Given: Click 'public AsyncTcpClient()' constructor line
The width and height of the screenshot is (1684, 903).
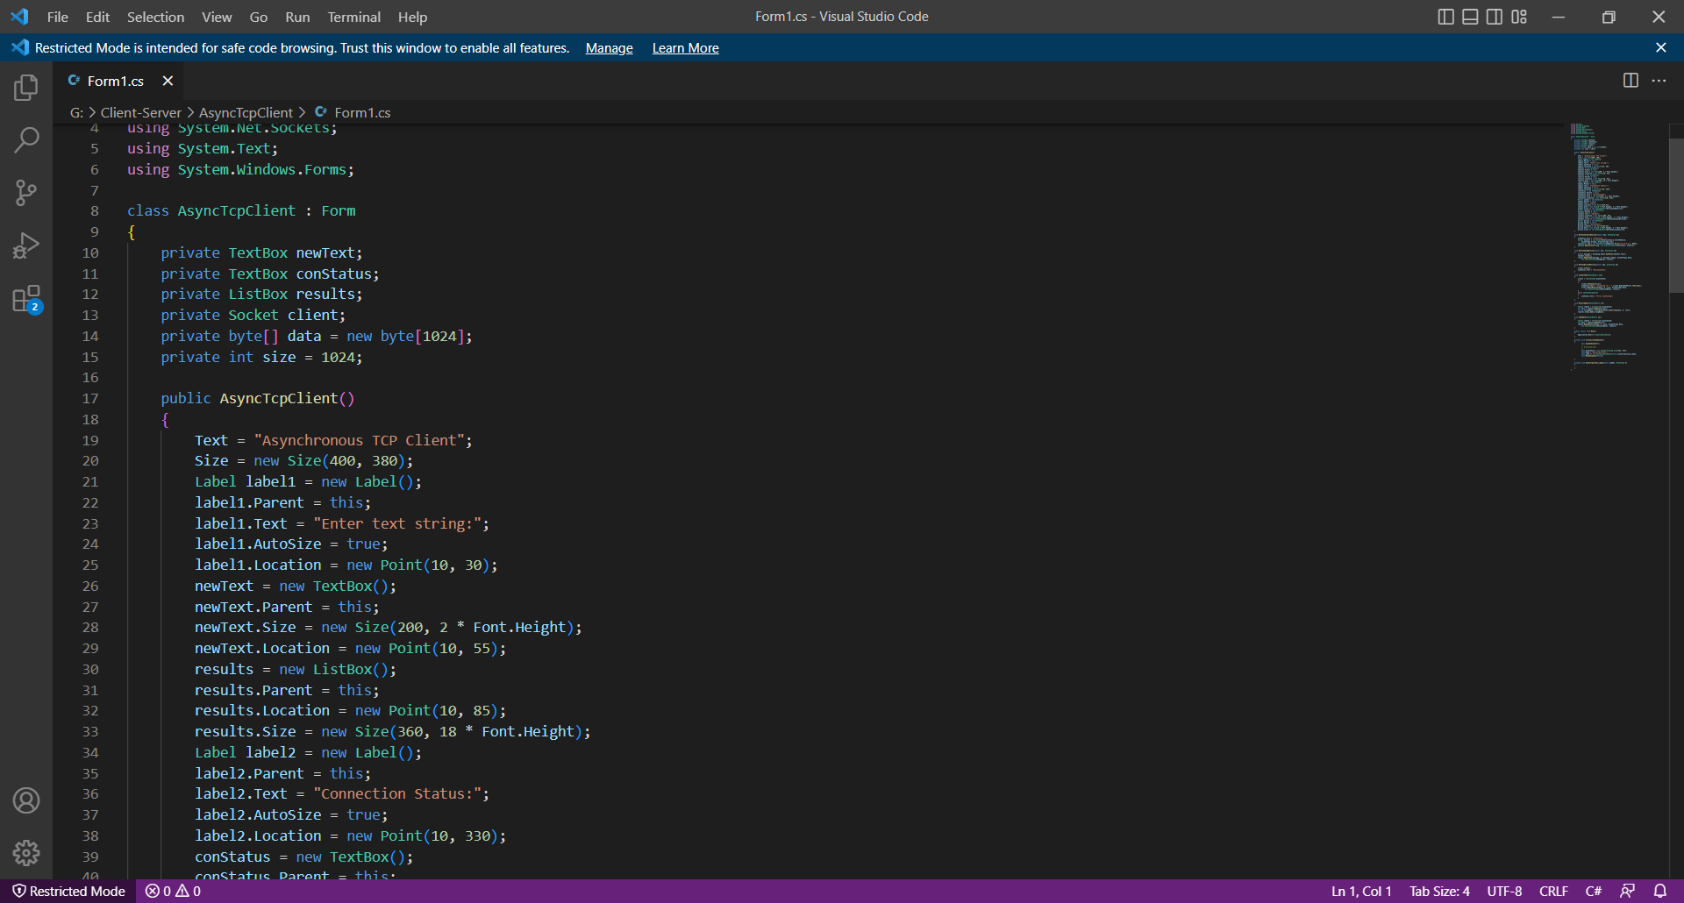Looking at the screenshot, I should (258, 399).
